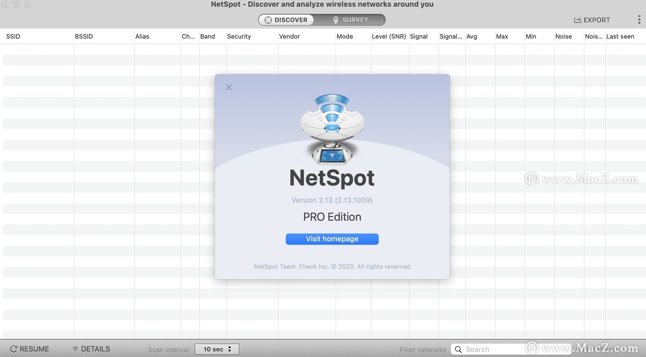Image resolution: width=646 pixels, height=357 pixels.
Task: Click the RESUME scanning button
Action: [x=30, y=349]
